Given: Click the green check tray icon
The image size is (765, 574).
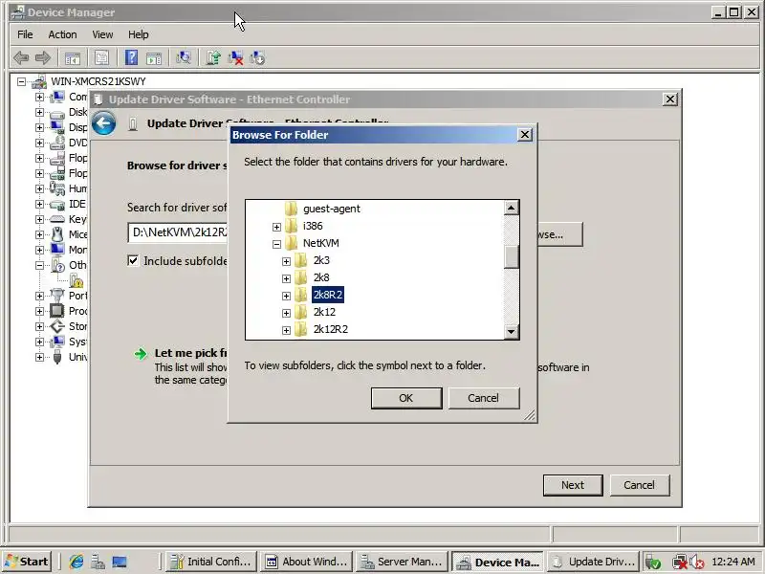Looking at the screenshot, I should (x=653, y=563).
